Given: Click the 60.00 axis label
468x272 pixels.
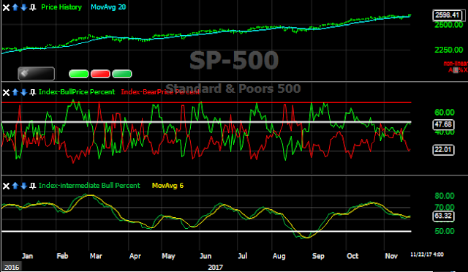Looking at the screenshot, I should point(445,113).
